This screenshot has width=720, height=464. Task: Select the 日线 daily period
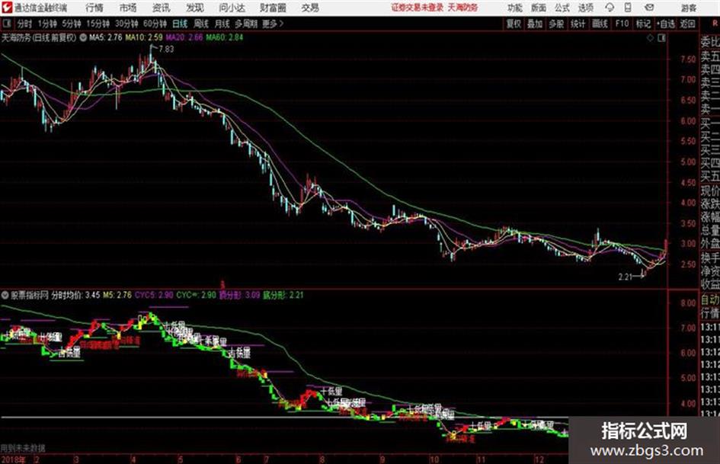click(180, 24)
